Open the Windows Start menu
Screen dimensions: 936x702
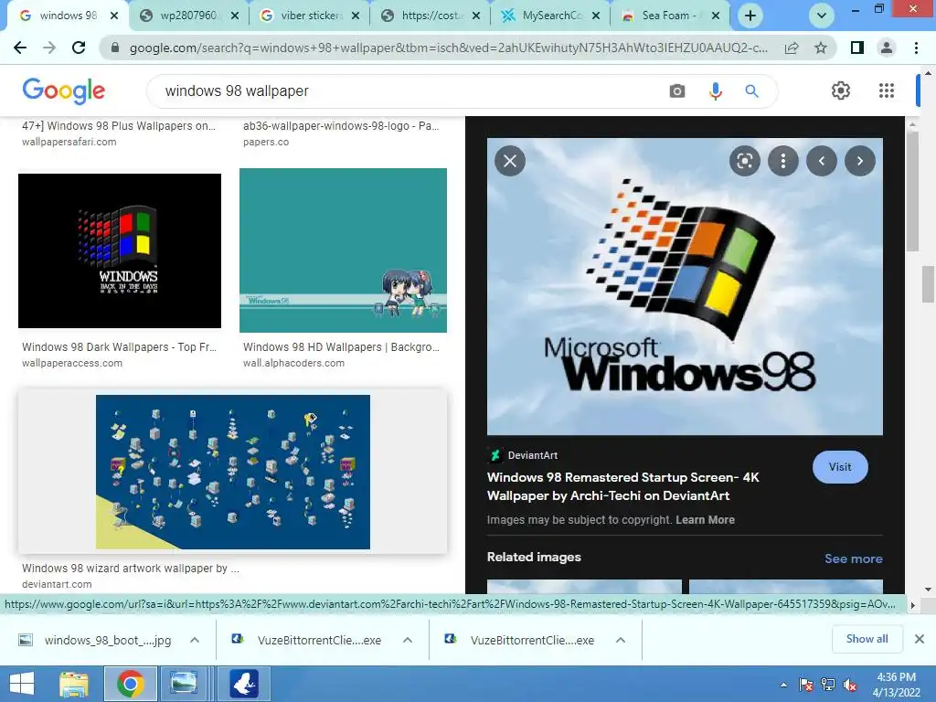click(x=22, y=684)
